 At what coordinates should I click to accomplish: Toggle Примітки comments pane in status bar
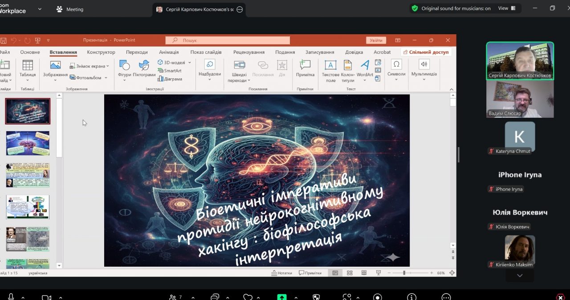tap(310, 273)
